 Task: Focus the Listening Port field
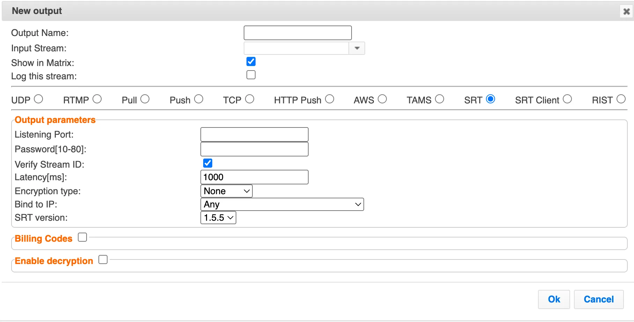[255, 134]
